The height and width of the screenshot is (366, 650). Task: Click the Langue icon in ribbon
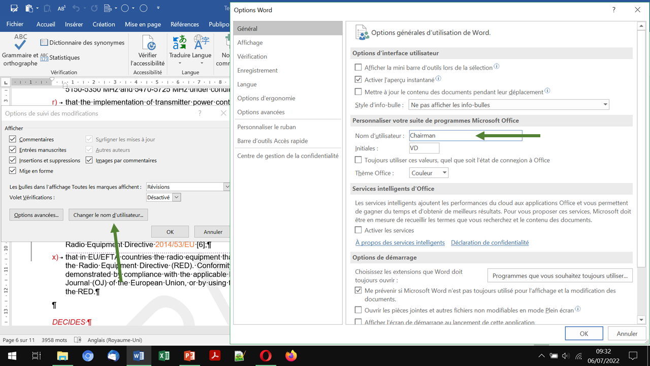[x=202, y=43]
